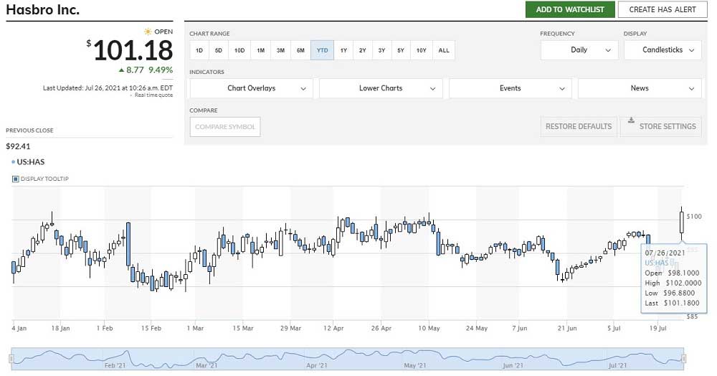
Task: Select the YTD chart range
Action: pos(323,50)
